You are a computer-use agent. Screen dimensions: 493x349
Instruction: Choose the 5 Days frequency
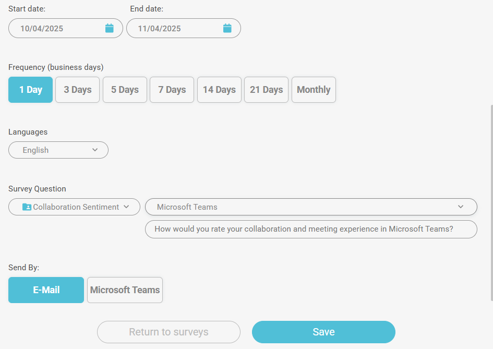[125, 90]
